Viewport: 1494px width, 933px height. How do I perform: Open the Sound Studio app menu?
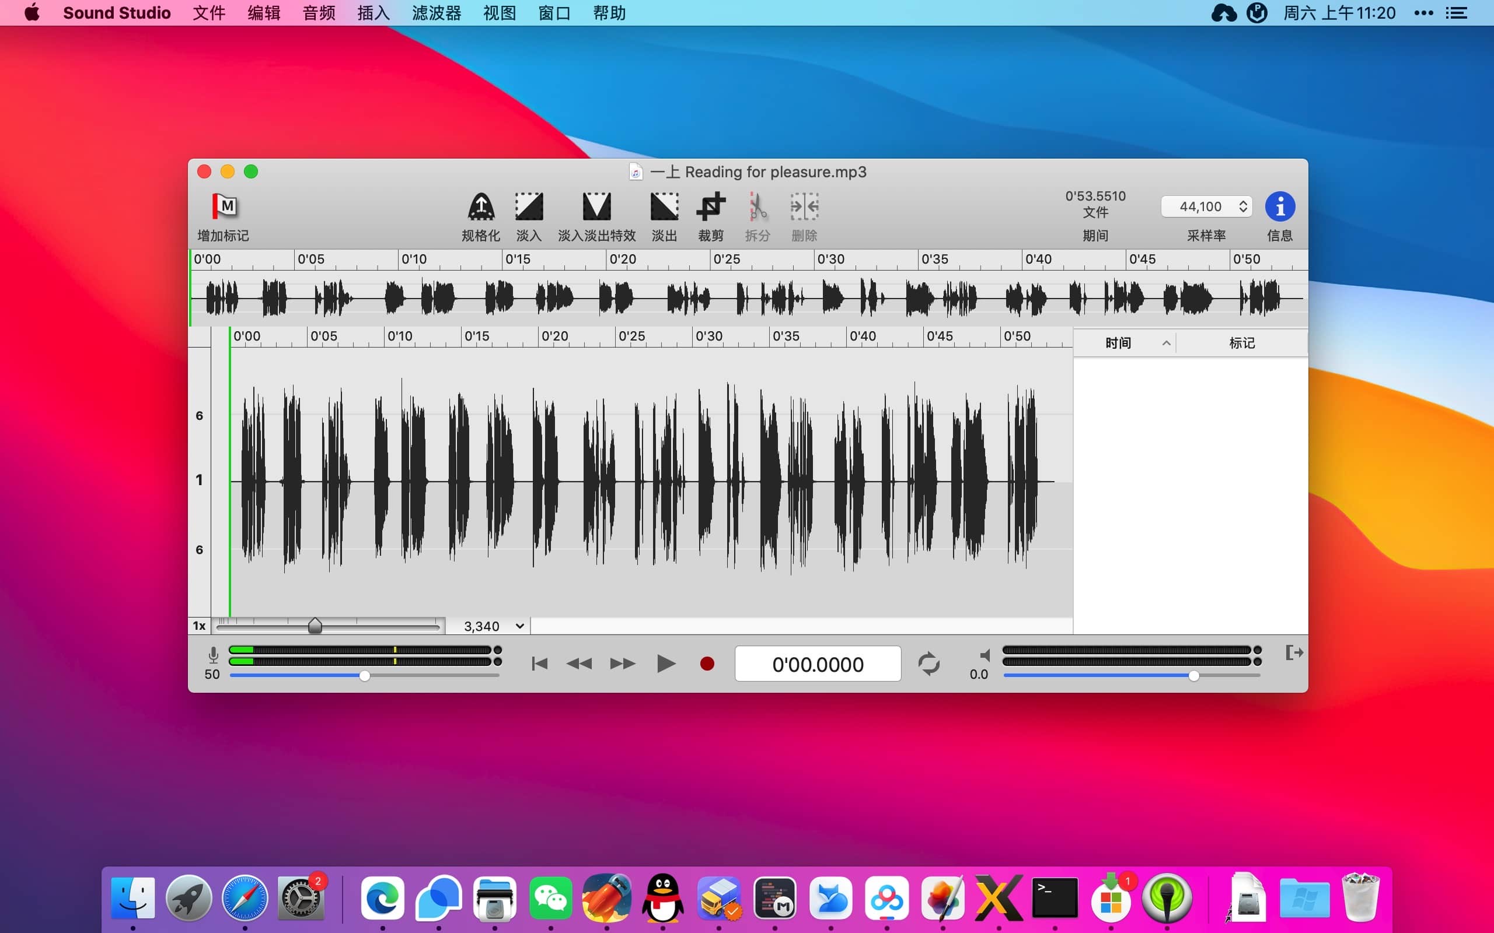[x=117, y=13]
